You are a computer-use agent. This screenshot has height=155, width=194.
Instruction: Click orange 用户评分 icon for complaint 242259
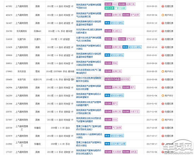click(163, 96)
